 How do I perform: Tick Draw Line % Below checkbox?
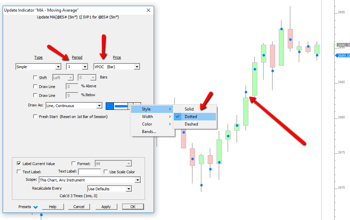pos(35,95)
